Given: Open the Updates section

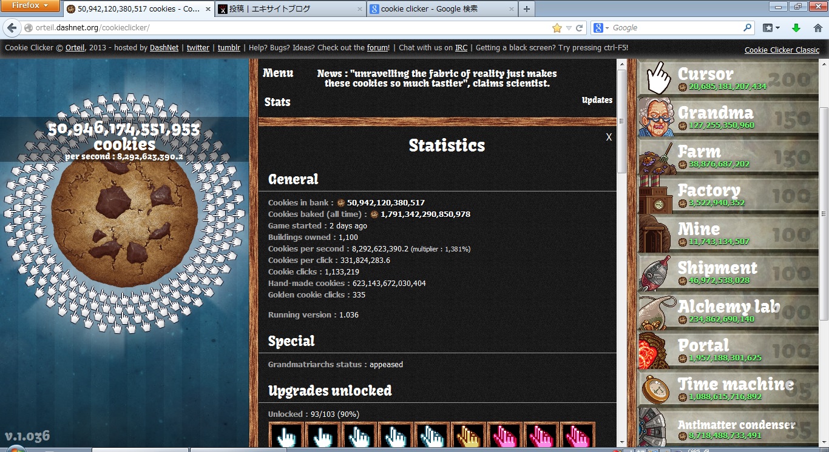Looking at the screenshot, I should pyautogui.click(x=597, y=100).
